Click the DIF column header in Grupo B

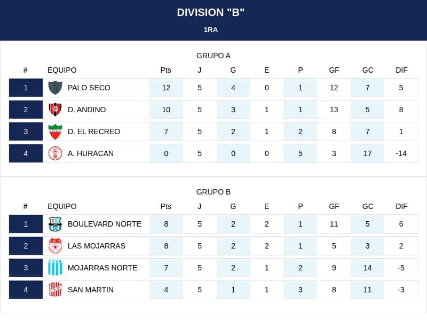pos(401,207)
